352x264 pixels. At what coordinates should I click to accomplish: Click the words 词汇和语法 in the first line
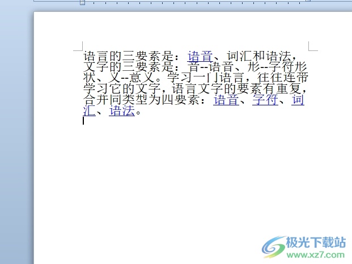pyautogui.click(x=259, y=56)
